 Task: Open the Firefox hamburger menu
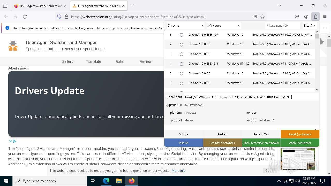pos(325,17)
